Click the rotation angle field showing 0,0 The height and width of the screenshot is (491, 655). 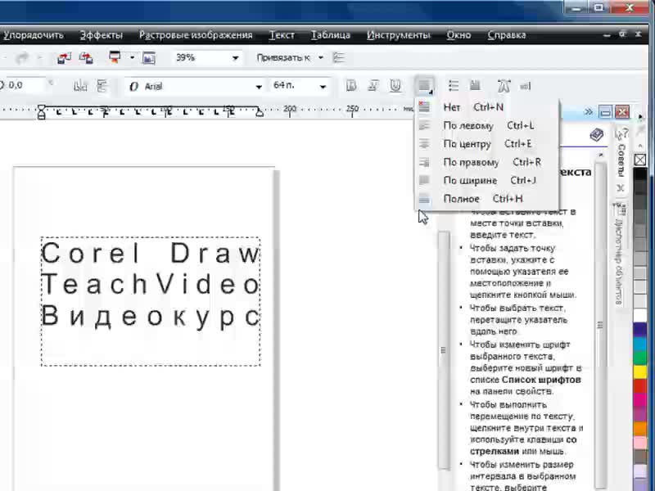coord(25,86)
